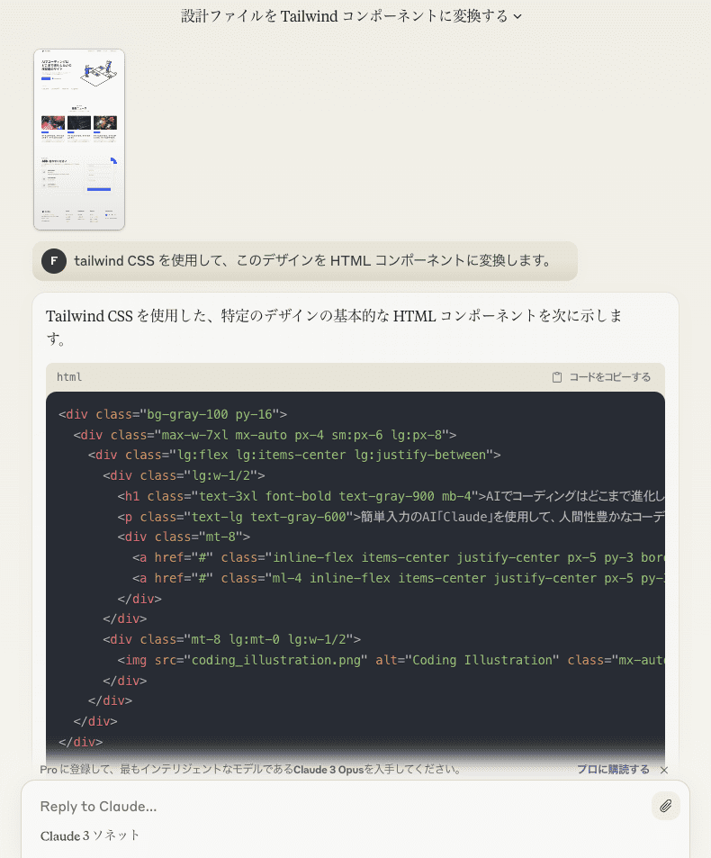
Task: Click the user avatar "F" icon
Action: click(54, 261)
